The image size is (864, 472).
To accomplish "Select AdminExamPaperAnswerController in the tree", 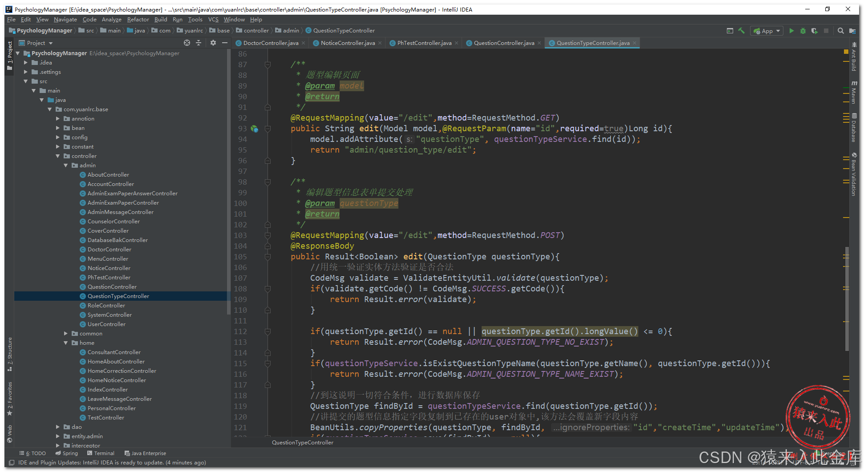I will (x=132, y=194).
